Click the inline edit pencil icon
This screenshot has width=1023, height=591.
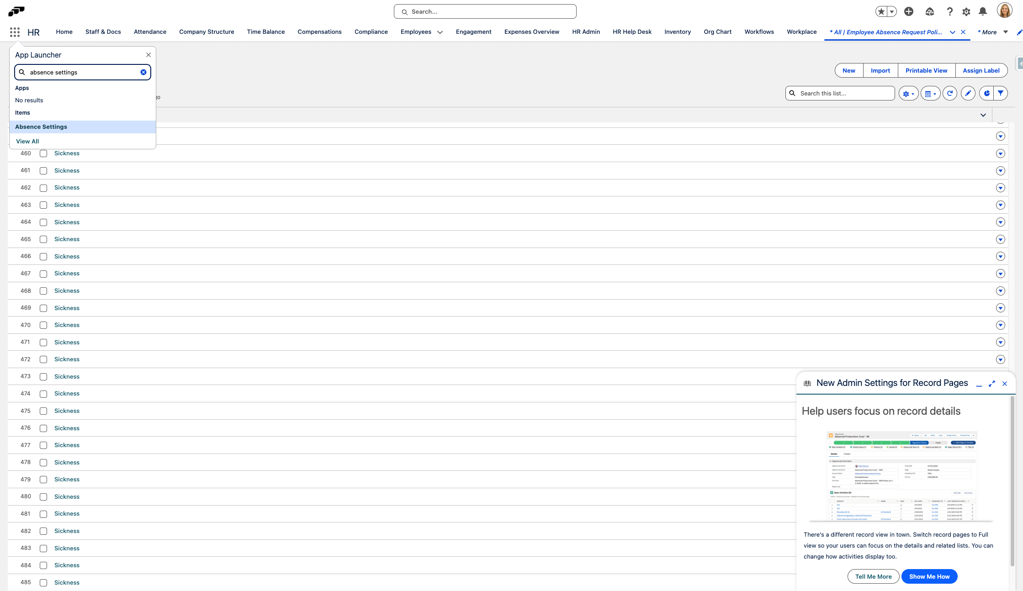click(x=968, y=93)
